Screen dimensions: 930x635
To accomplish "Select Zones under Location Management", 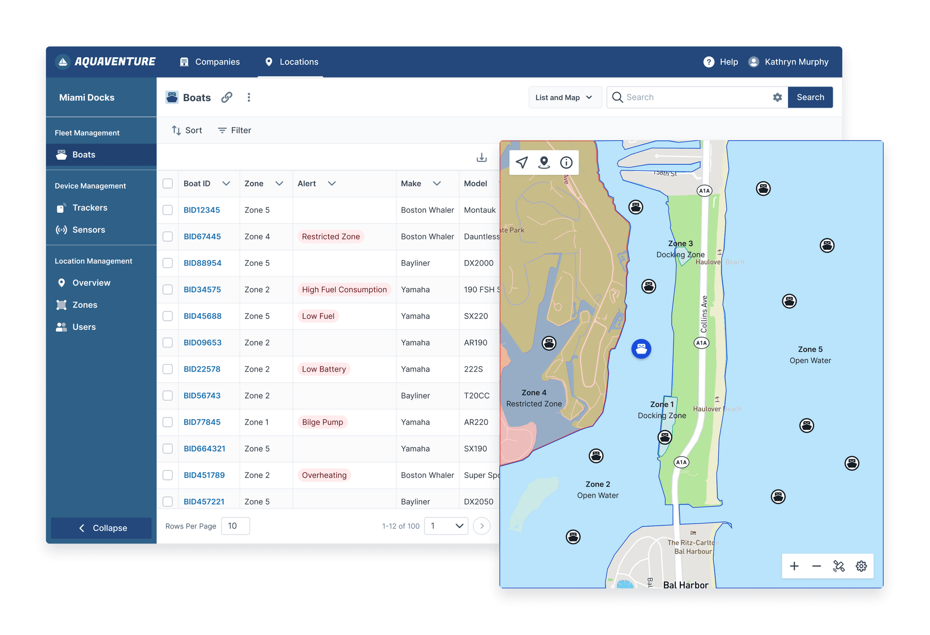I will coord(62,305).
